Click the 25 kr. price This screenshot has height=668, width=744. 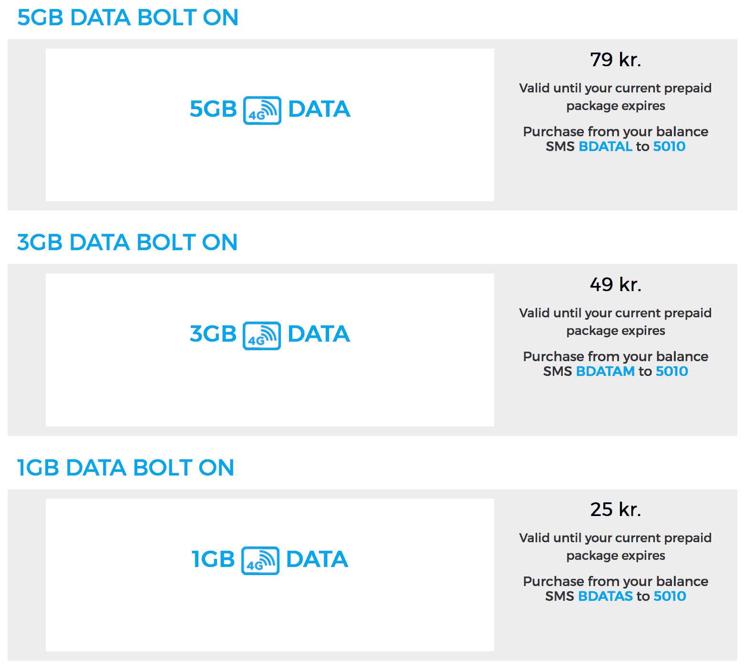pyautogui.click(x=615, y=509)
